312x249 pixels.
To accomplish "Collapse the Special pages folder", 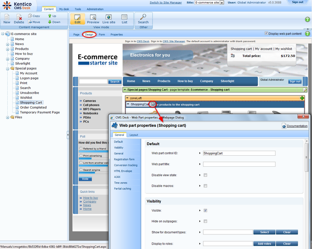I will pyautogui.click(x=8, y=68).
